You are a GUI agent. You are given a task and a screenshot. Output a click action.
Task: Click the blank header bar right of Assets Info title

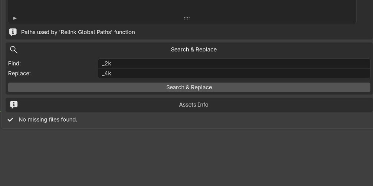pos(290,105)
